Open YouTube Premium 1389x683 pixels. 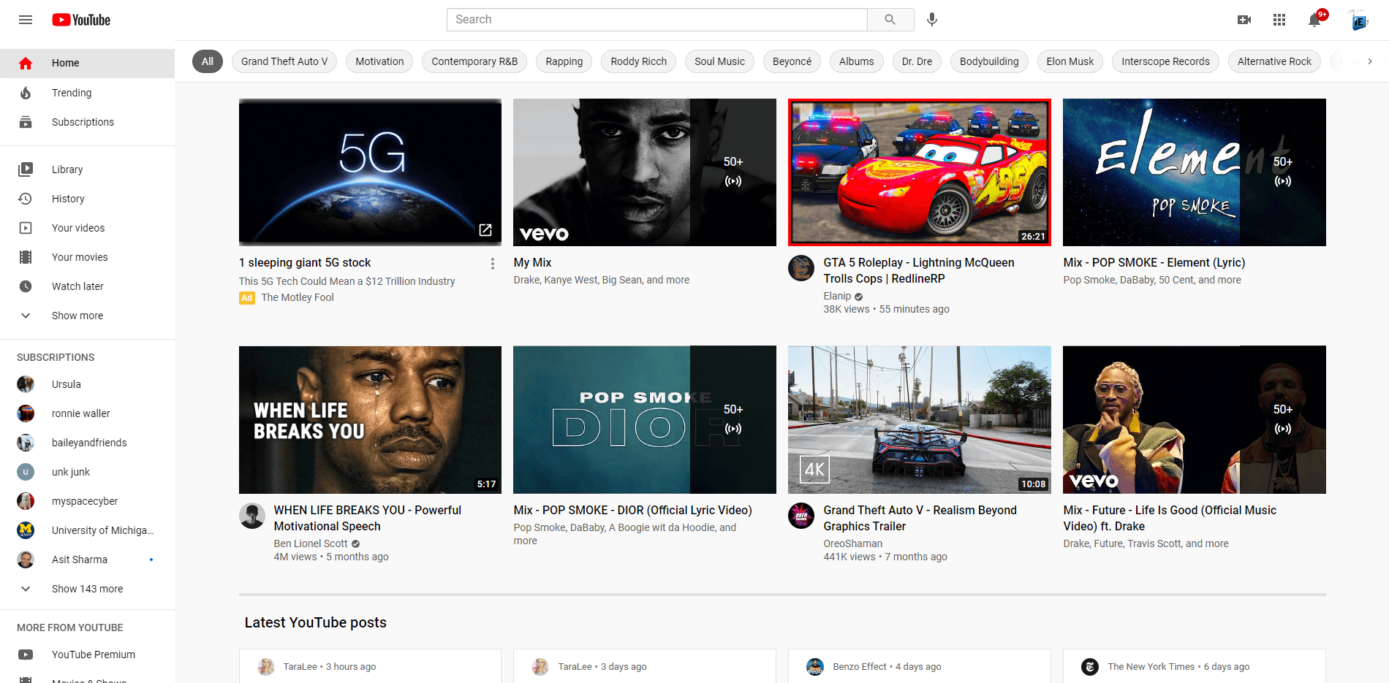pyautogui.click(x=93, y=655)
